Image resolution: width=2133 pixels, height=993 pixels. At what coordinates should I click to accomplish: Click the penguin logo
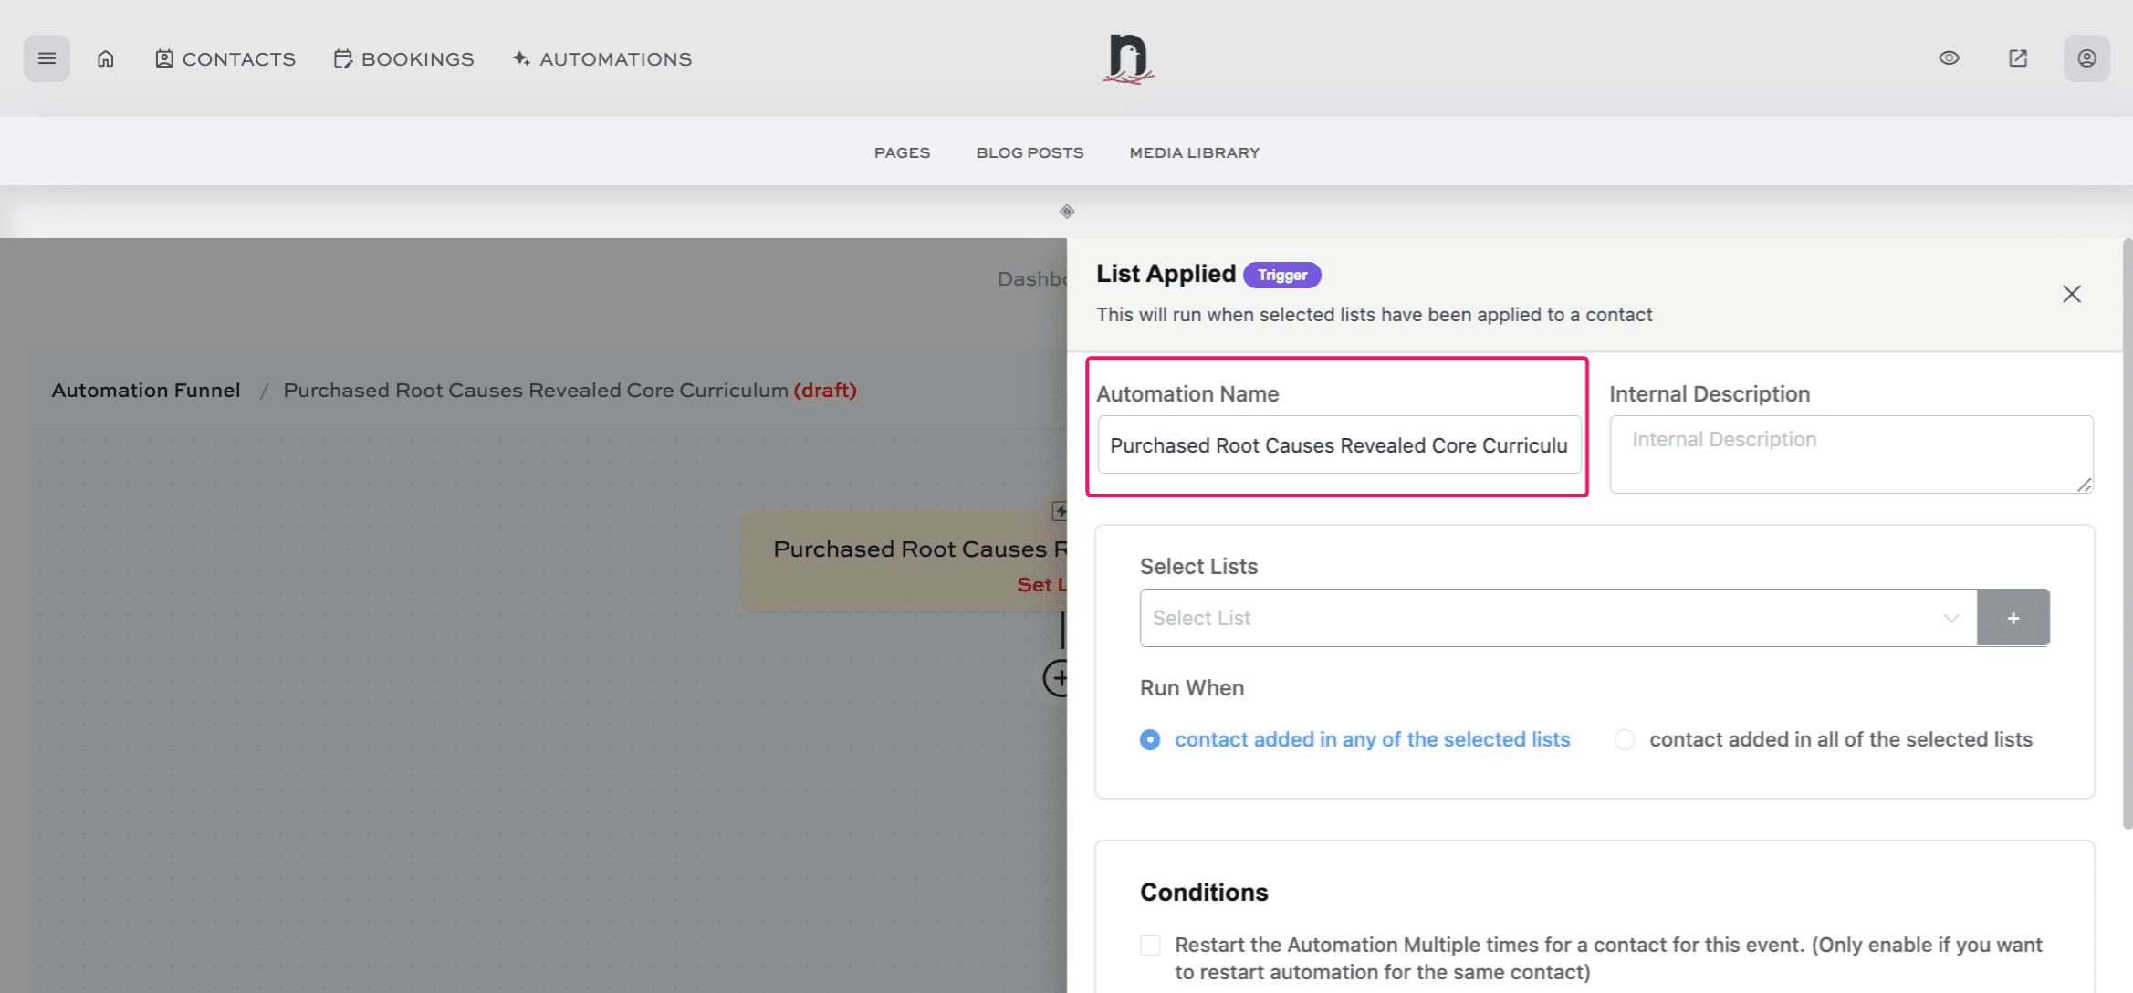[x=1128, y=59]
